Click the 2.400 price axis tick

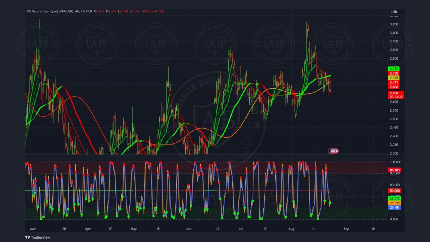[394, 136]
